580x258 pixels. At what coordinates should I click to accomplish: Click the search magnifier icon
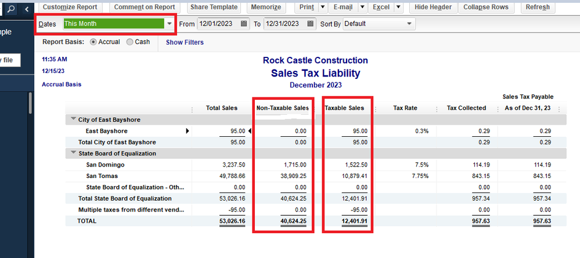pyautogui.click(x=11, y=9)
